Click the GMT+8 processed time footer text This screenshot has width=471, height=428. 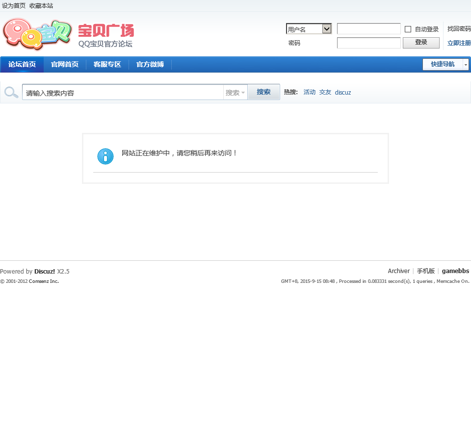pyautogui.click(x=375, y=281)
